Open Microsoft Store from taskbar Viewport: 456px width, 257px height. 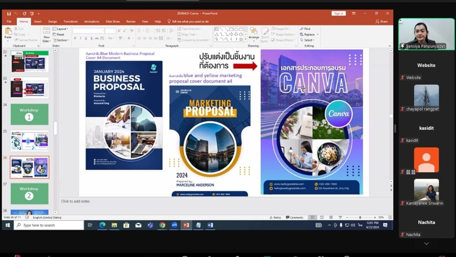coord(126,225)
